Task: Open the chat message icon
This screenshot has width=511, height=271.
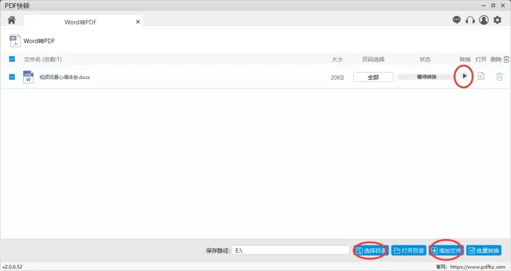Action: (457, 20)
